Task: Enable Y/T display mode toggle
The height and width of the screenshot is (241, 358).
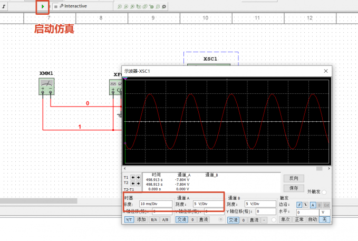Action: coord(129,220)
